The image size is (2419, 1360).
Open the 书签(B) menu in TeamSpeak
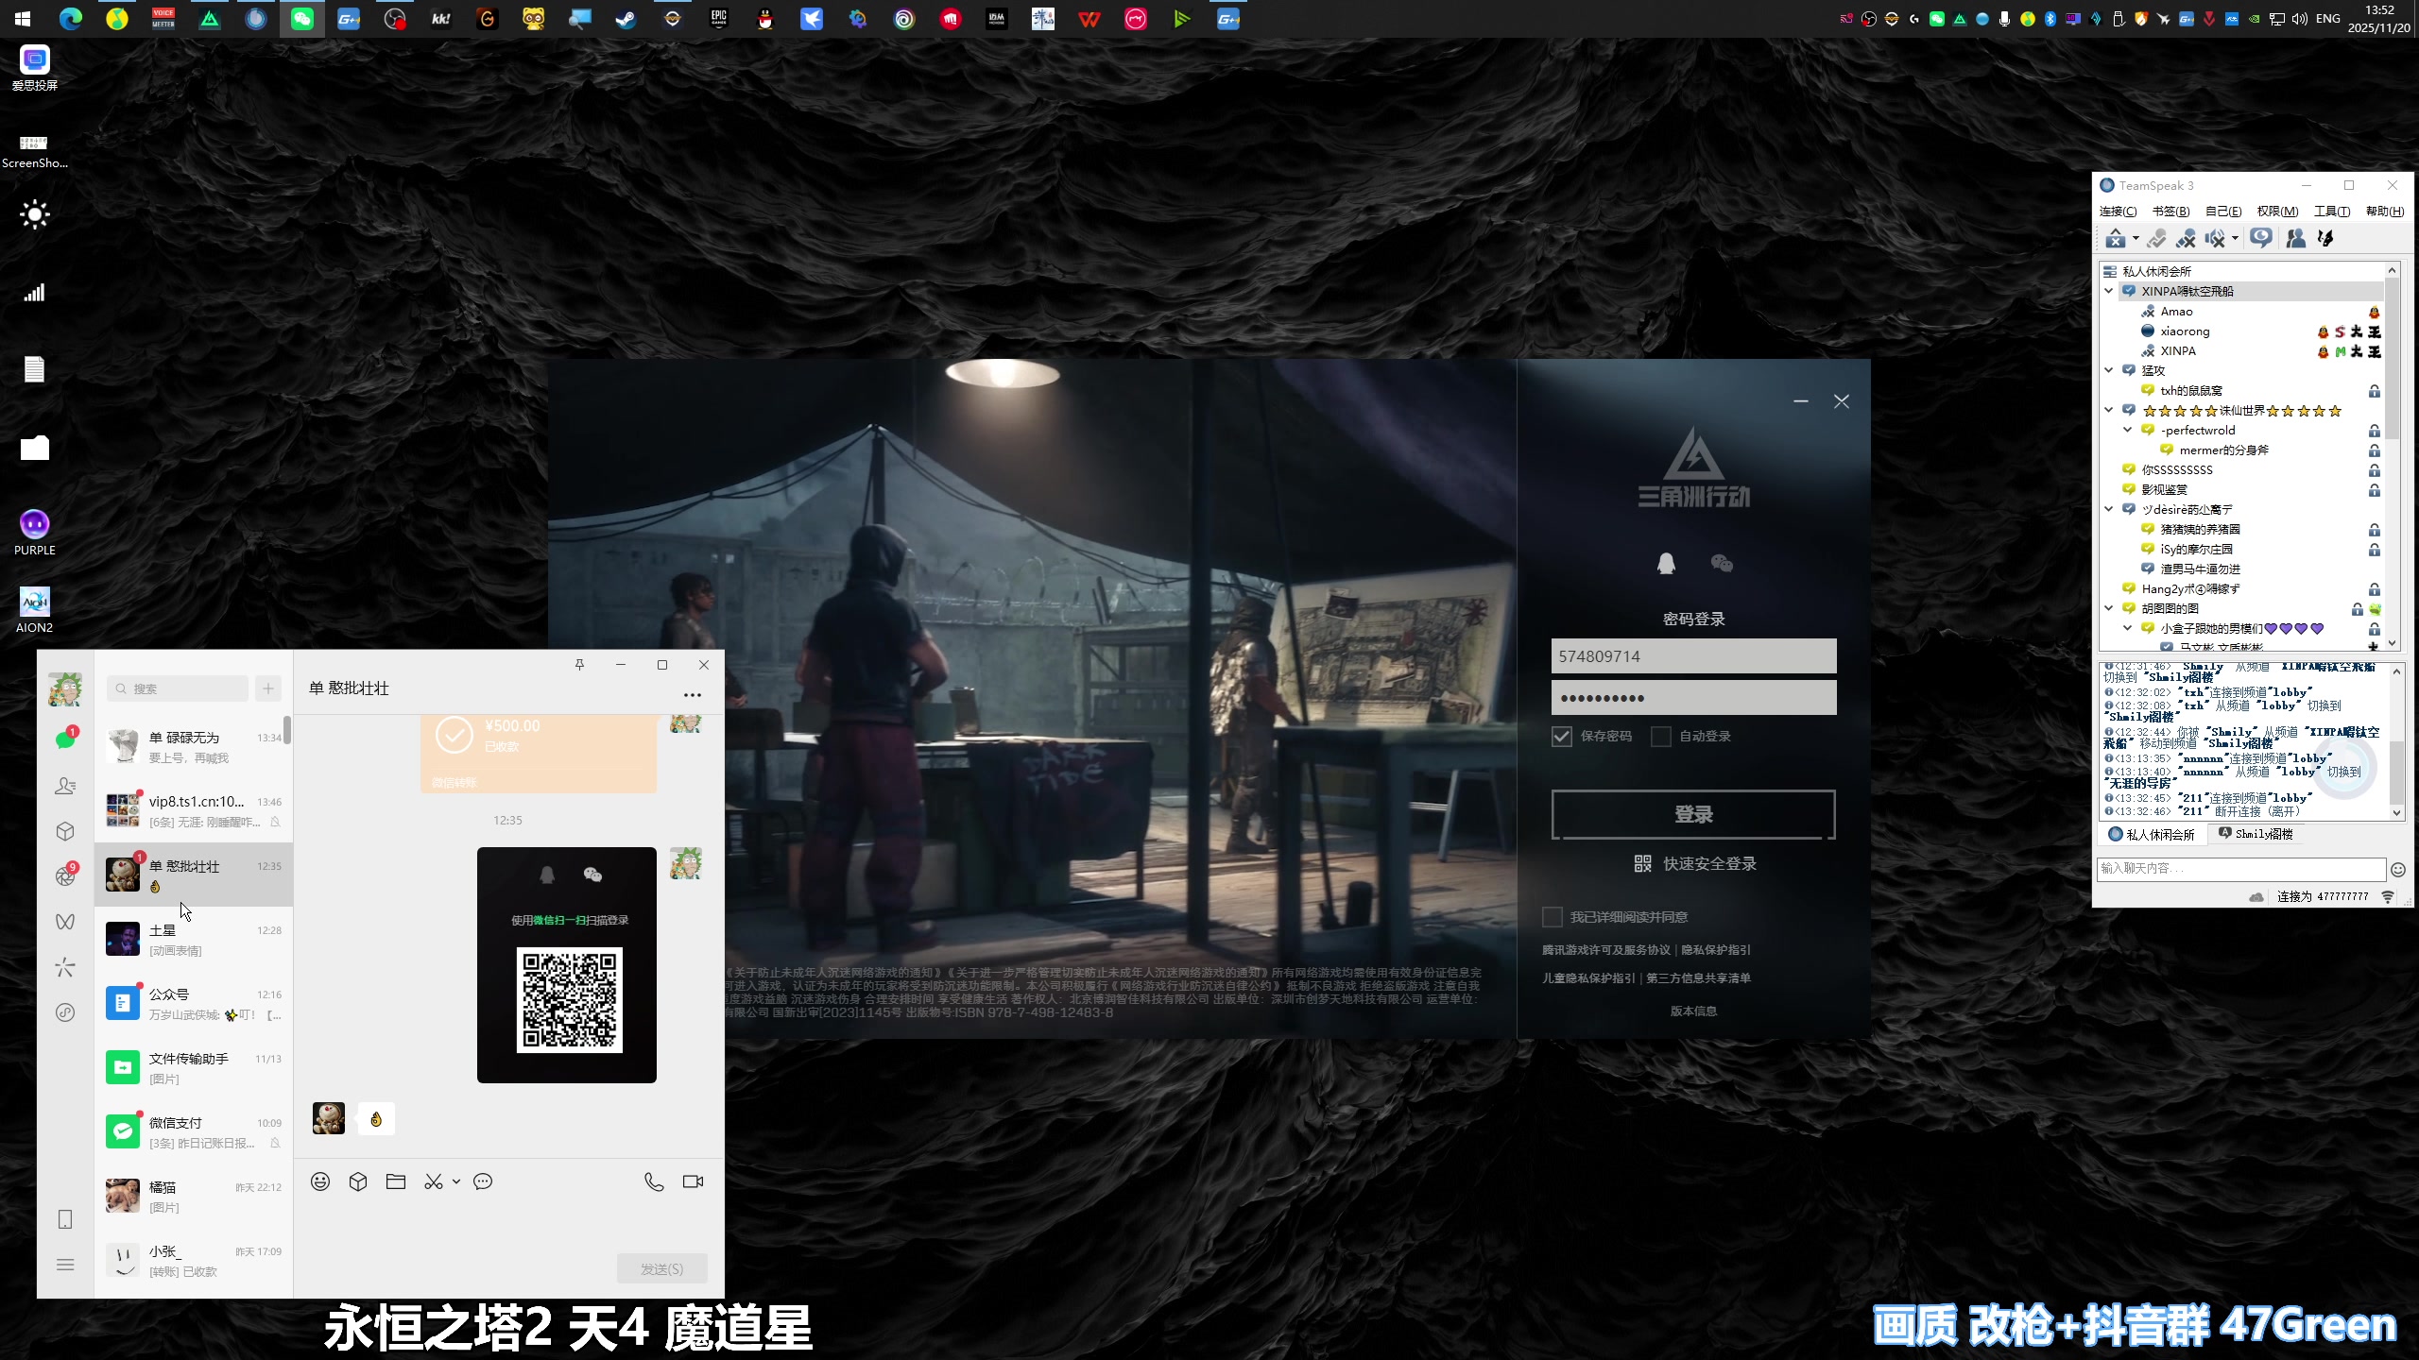click(x=2170, y=212)
